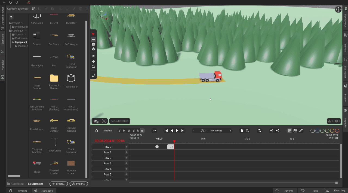Click the Row 0 keyframe clip block
The image size is (348, 193).
click(171, 147)
